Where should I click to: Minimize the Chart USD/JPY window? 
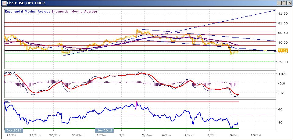pyautogui.click(x=279, y=3)
